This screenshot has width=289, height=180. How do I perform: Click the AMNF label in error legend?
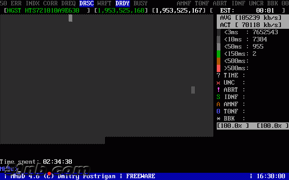pos(231,104)
